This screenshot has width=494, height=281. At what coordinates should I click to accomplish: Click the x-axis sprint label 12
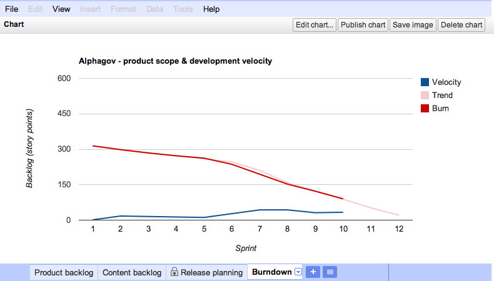[399, 229]
